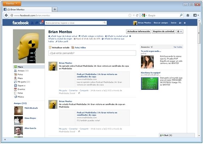The width and height of the screenshot is (203, 144).
Task: Click the browser address bar
Action: [x=69, y=16]
